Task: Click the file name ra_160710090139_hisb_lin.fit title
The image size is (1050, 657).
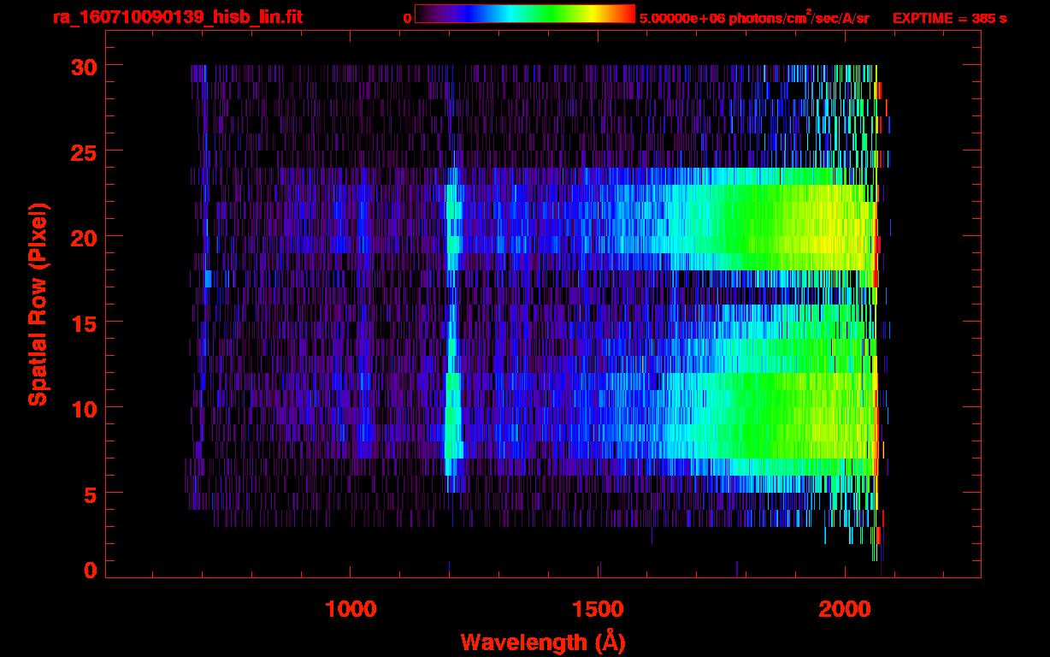Action: (x=177, y=17)
